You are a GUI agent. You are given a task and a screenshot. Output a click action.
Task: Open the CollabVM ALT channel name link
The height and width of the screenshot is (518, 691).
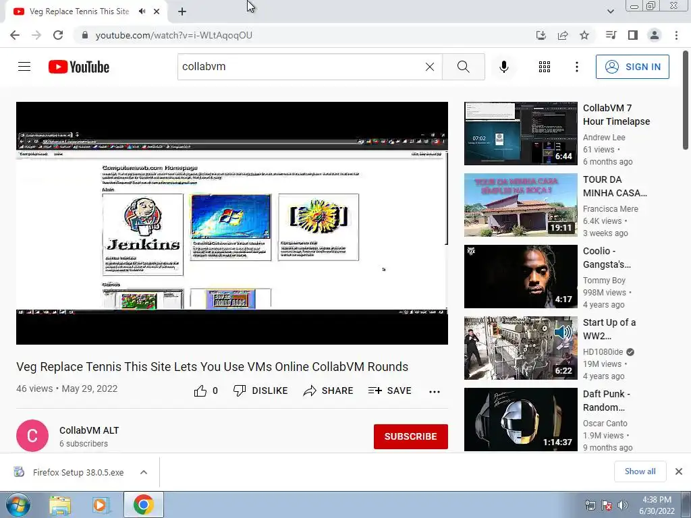click(x=89, y=430)
